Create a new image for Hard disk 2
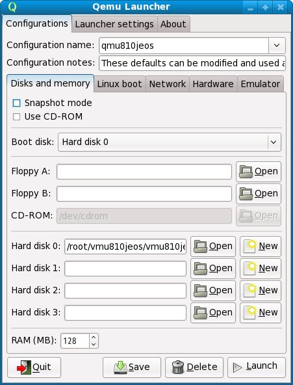The height and width of the screenshot is (385, 293). click(261, 291)
